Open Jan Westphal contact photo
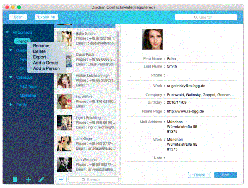 coord(64,165)
